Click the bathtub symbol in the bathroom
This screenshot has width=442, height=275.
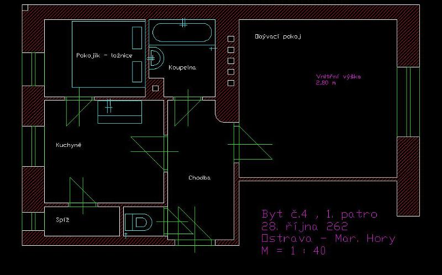tap(182, 34)
